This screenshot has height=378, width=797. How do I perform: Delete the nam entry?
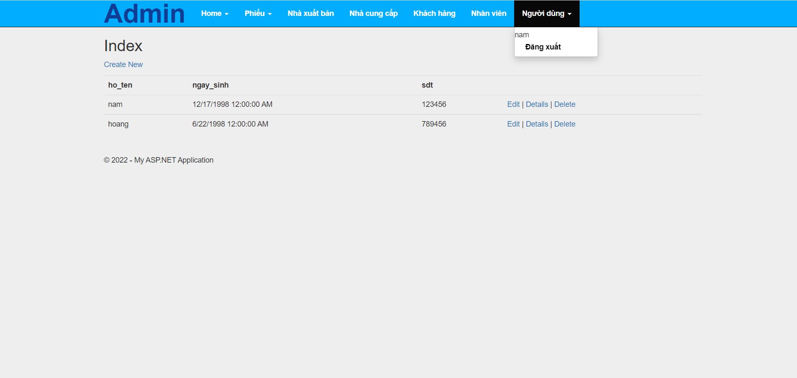564,104
